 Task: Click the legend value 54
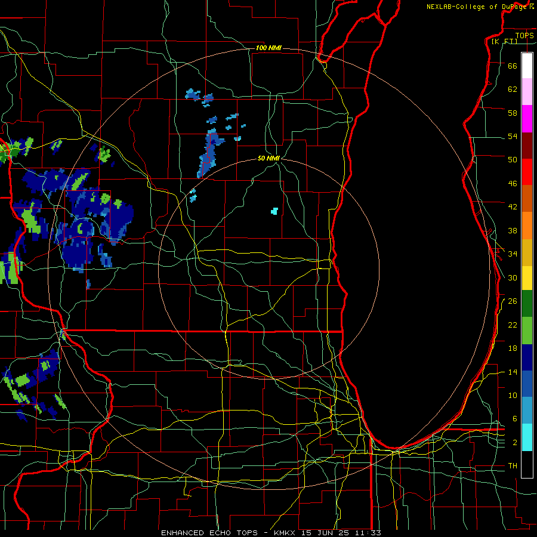513,136
